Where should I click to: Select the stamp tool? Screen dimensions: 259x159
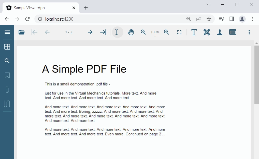220,32
